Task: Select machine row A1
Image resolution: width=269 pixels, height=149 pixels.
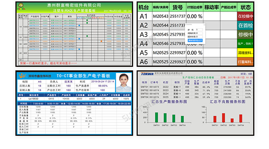Action: [144, 16]
